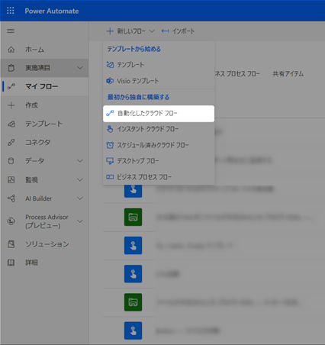The image size is (325, 345).
Task: Click the ビジネス プロセス フロー icon in menu
Action: pos(110,177)
